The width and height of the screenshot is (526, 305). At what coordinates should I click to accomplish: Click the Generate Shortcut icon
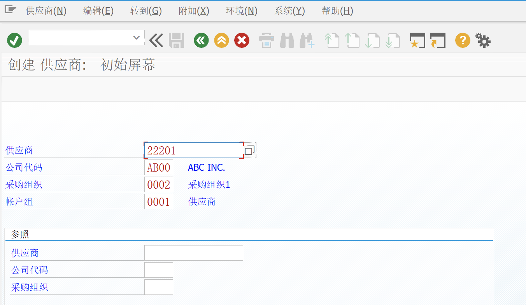tap(438, 40)
